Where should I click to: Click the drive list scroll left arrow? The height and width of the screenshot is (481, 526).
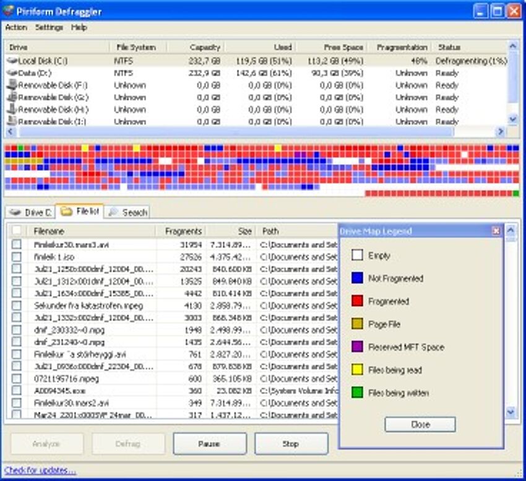(11, 132)
